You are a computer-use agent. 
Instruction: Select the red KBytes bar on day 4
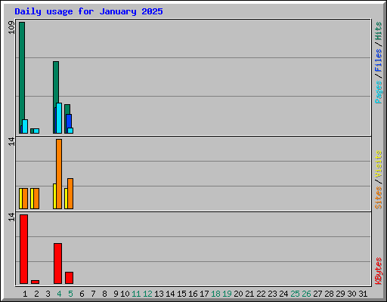[57, 263]
